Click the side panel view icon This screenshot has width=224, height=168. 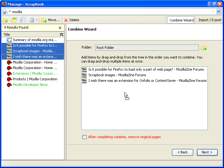click(32, 20)
